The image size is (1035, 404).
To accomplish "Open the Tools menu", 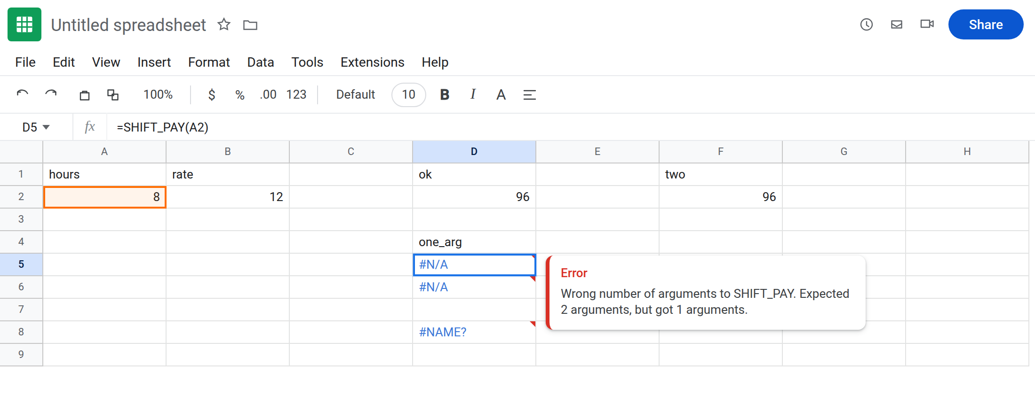I will tap(307, 62).
